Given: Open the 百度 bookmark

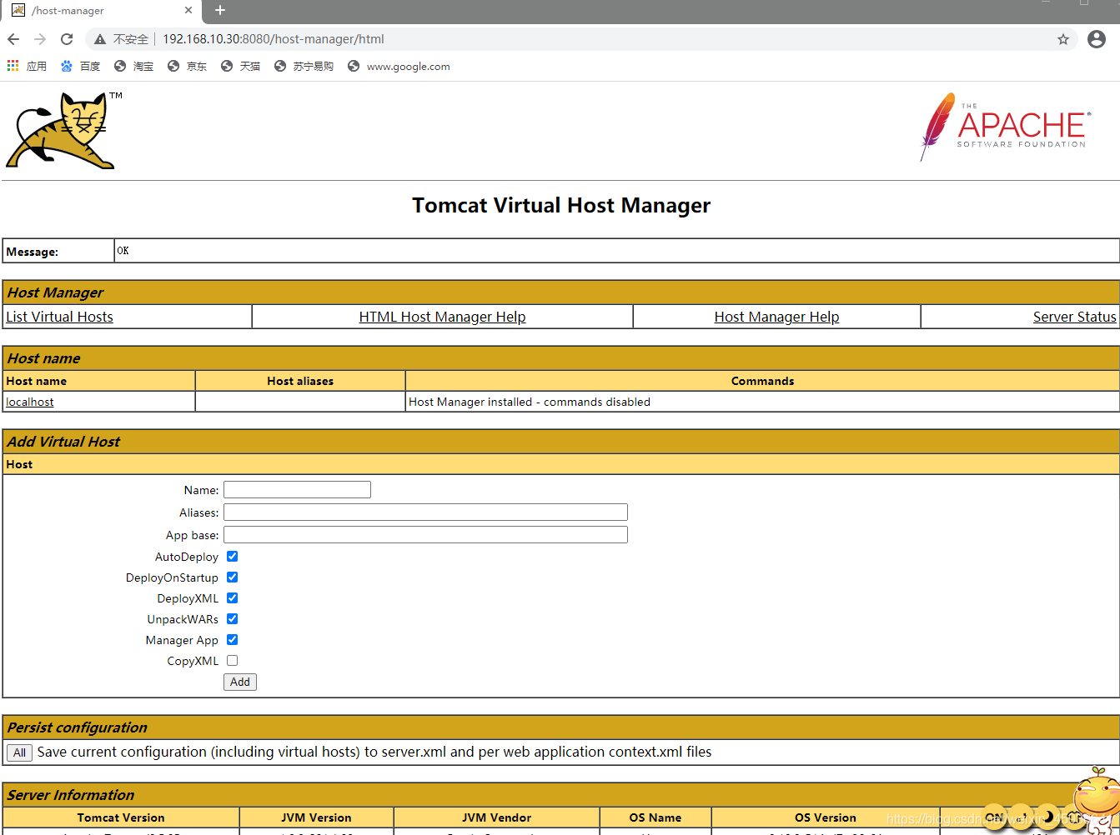Looking at the screenshot, I should point(80,66).
